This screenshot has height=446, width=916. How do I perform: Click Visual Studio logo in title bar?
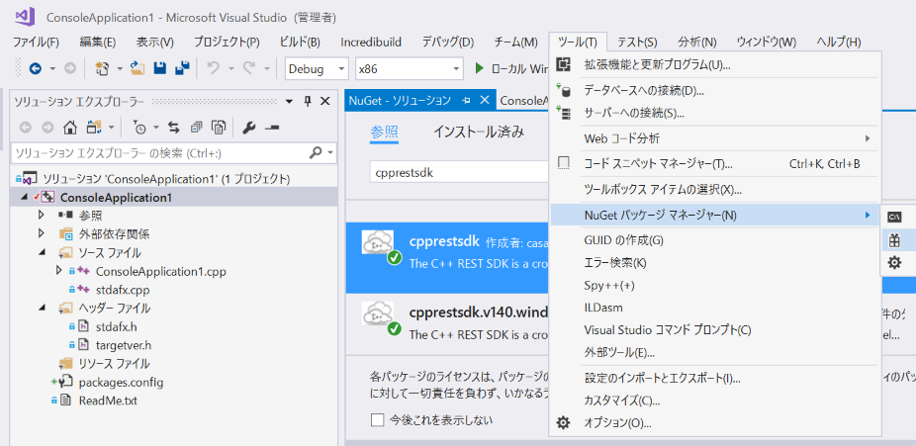point(27,17)
